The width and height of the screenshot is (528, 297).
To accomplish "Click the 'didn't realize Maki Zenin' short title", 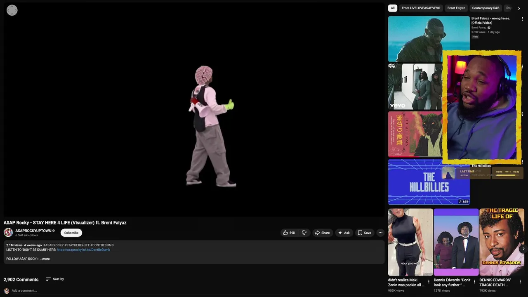I will click(x=406, y=283).
